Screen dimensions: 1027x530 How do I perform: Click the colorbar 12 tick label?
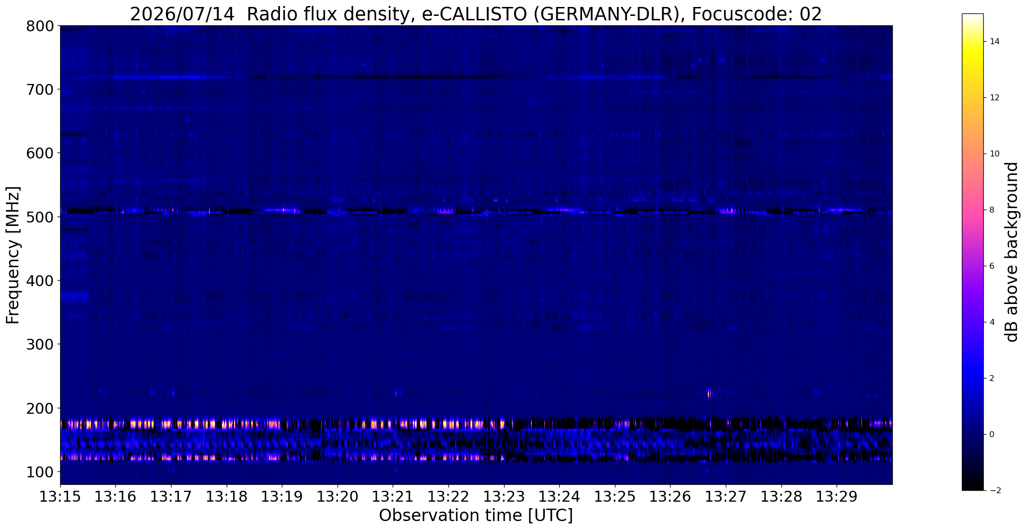pos(995,98)
